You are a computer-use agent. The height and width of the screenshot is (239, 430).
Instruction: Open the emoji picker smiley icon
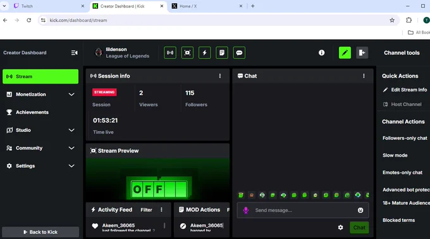pos(360,210)
